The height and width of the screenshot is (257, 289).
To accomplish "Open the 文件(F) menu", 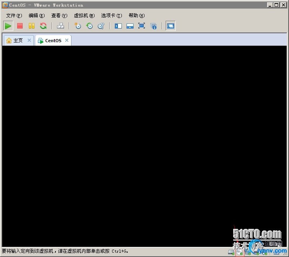I will point(14,16).
